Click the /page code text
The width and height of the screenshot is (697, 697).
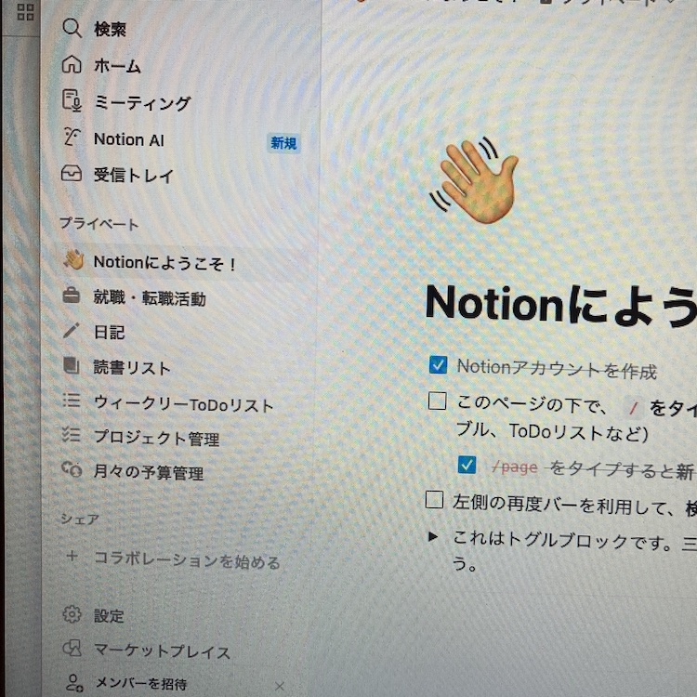click(x=515, y=467)
